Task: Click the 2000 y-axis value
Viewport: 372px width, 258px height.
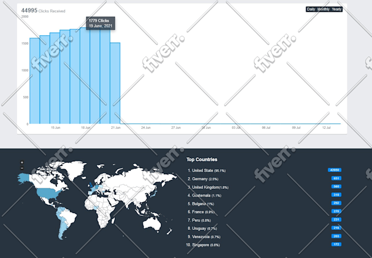Action: [25, 17]
